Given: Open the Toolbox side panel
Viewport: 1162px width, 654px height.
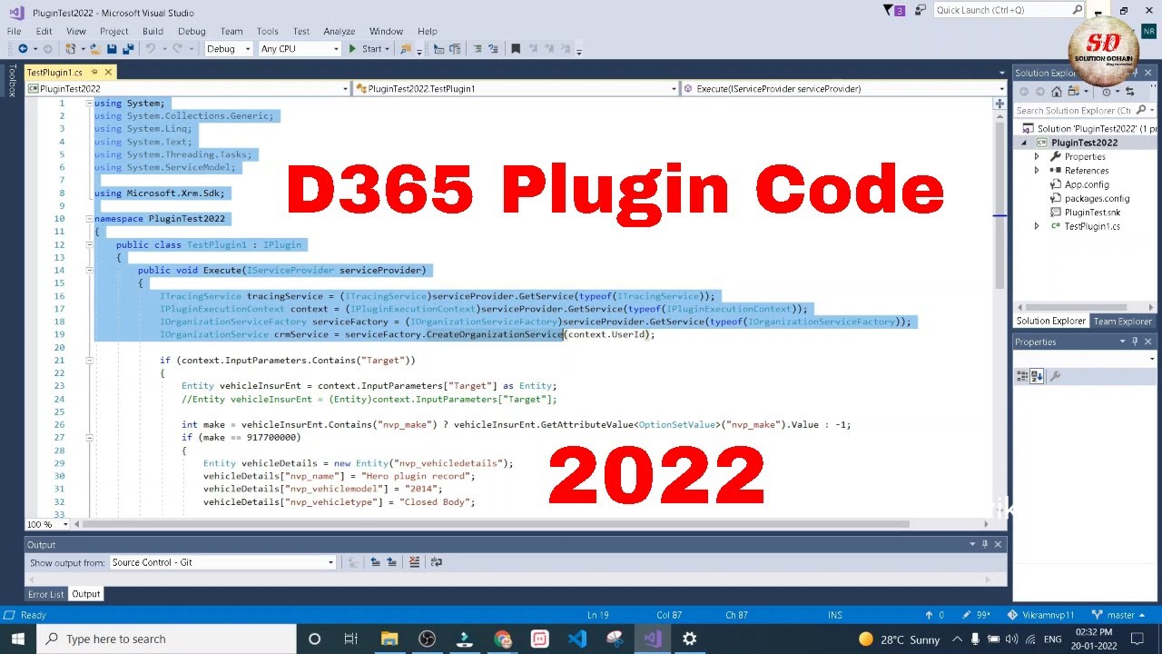Looking at the screenshot, I should point(12,81).
